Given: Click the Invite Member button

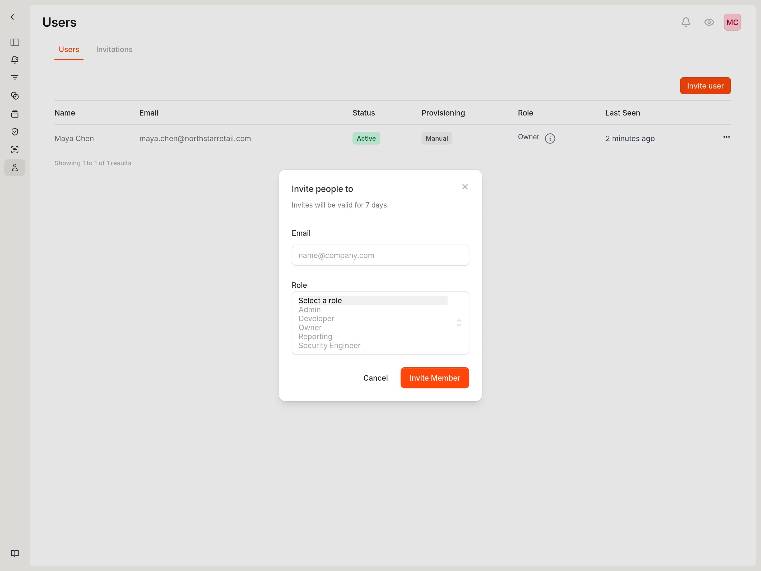Looking at the screenshot, I should (434, 377).
